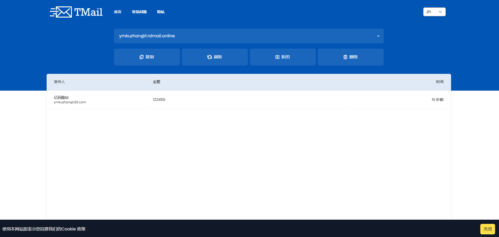Click 刷新 to refresh the inbox
This screenshot has height=237, width=499.
point(215,57)
